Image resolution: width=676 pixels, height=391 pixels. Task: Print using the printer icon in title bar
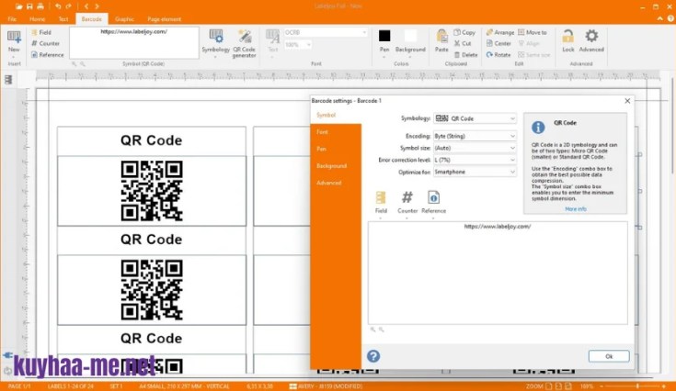40,6
